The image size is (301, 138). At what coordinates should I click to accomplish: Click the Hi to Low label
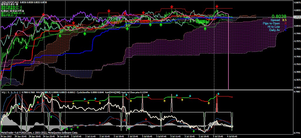coord(274,27)
